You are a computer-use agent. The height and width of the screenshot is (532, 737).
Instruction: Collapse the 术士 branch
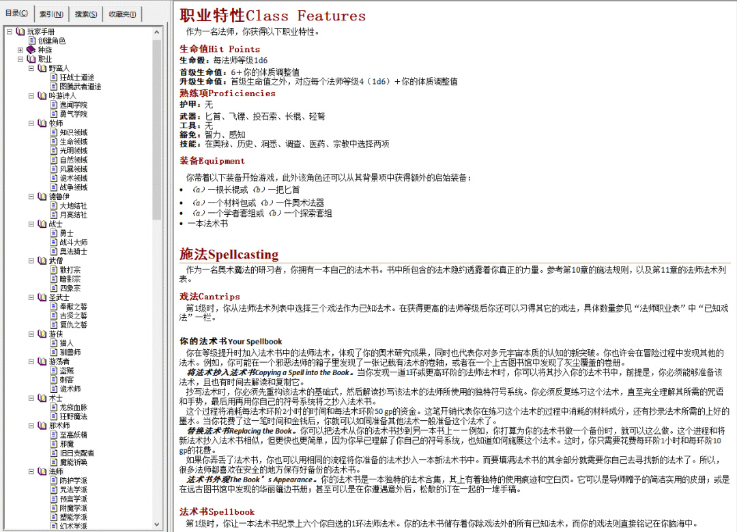(x=31, y=398)
